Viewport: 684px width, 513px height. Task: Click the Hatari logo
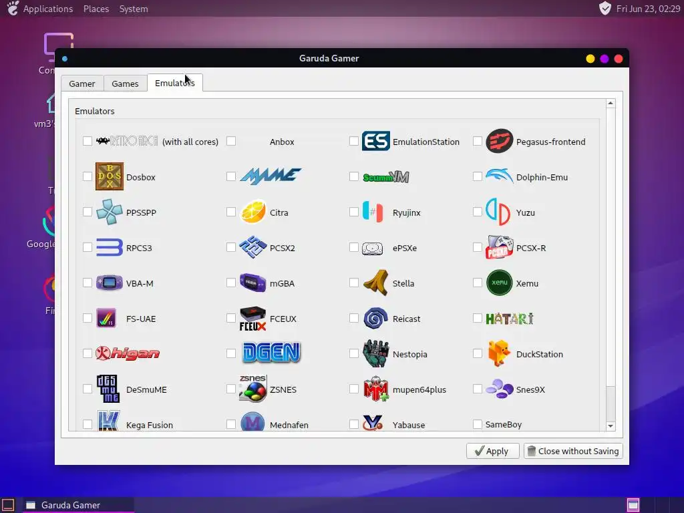coord(510,319)
